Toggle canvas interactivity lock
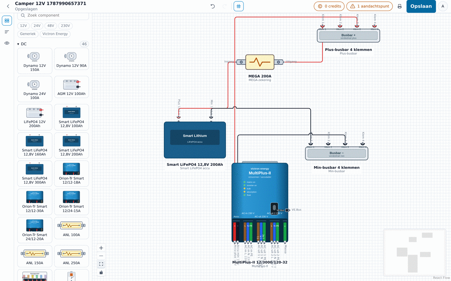 click(x=101, y=272)
